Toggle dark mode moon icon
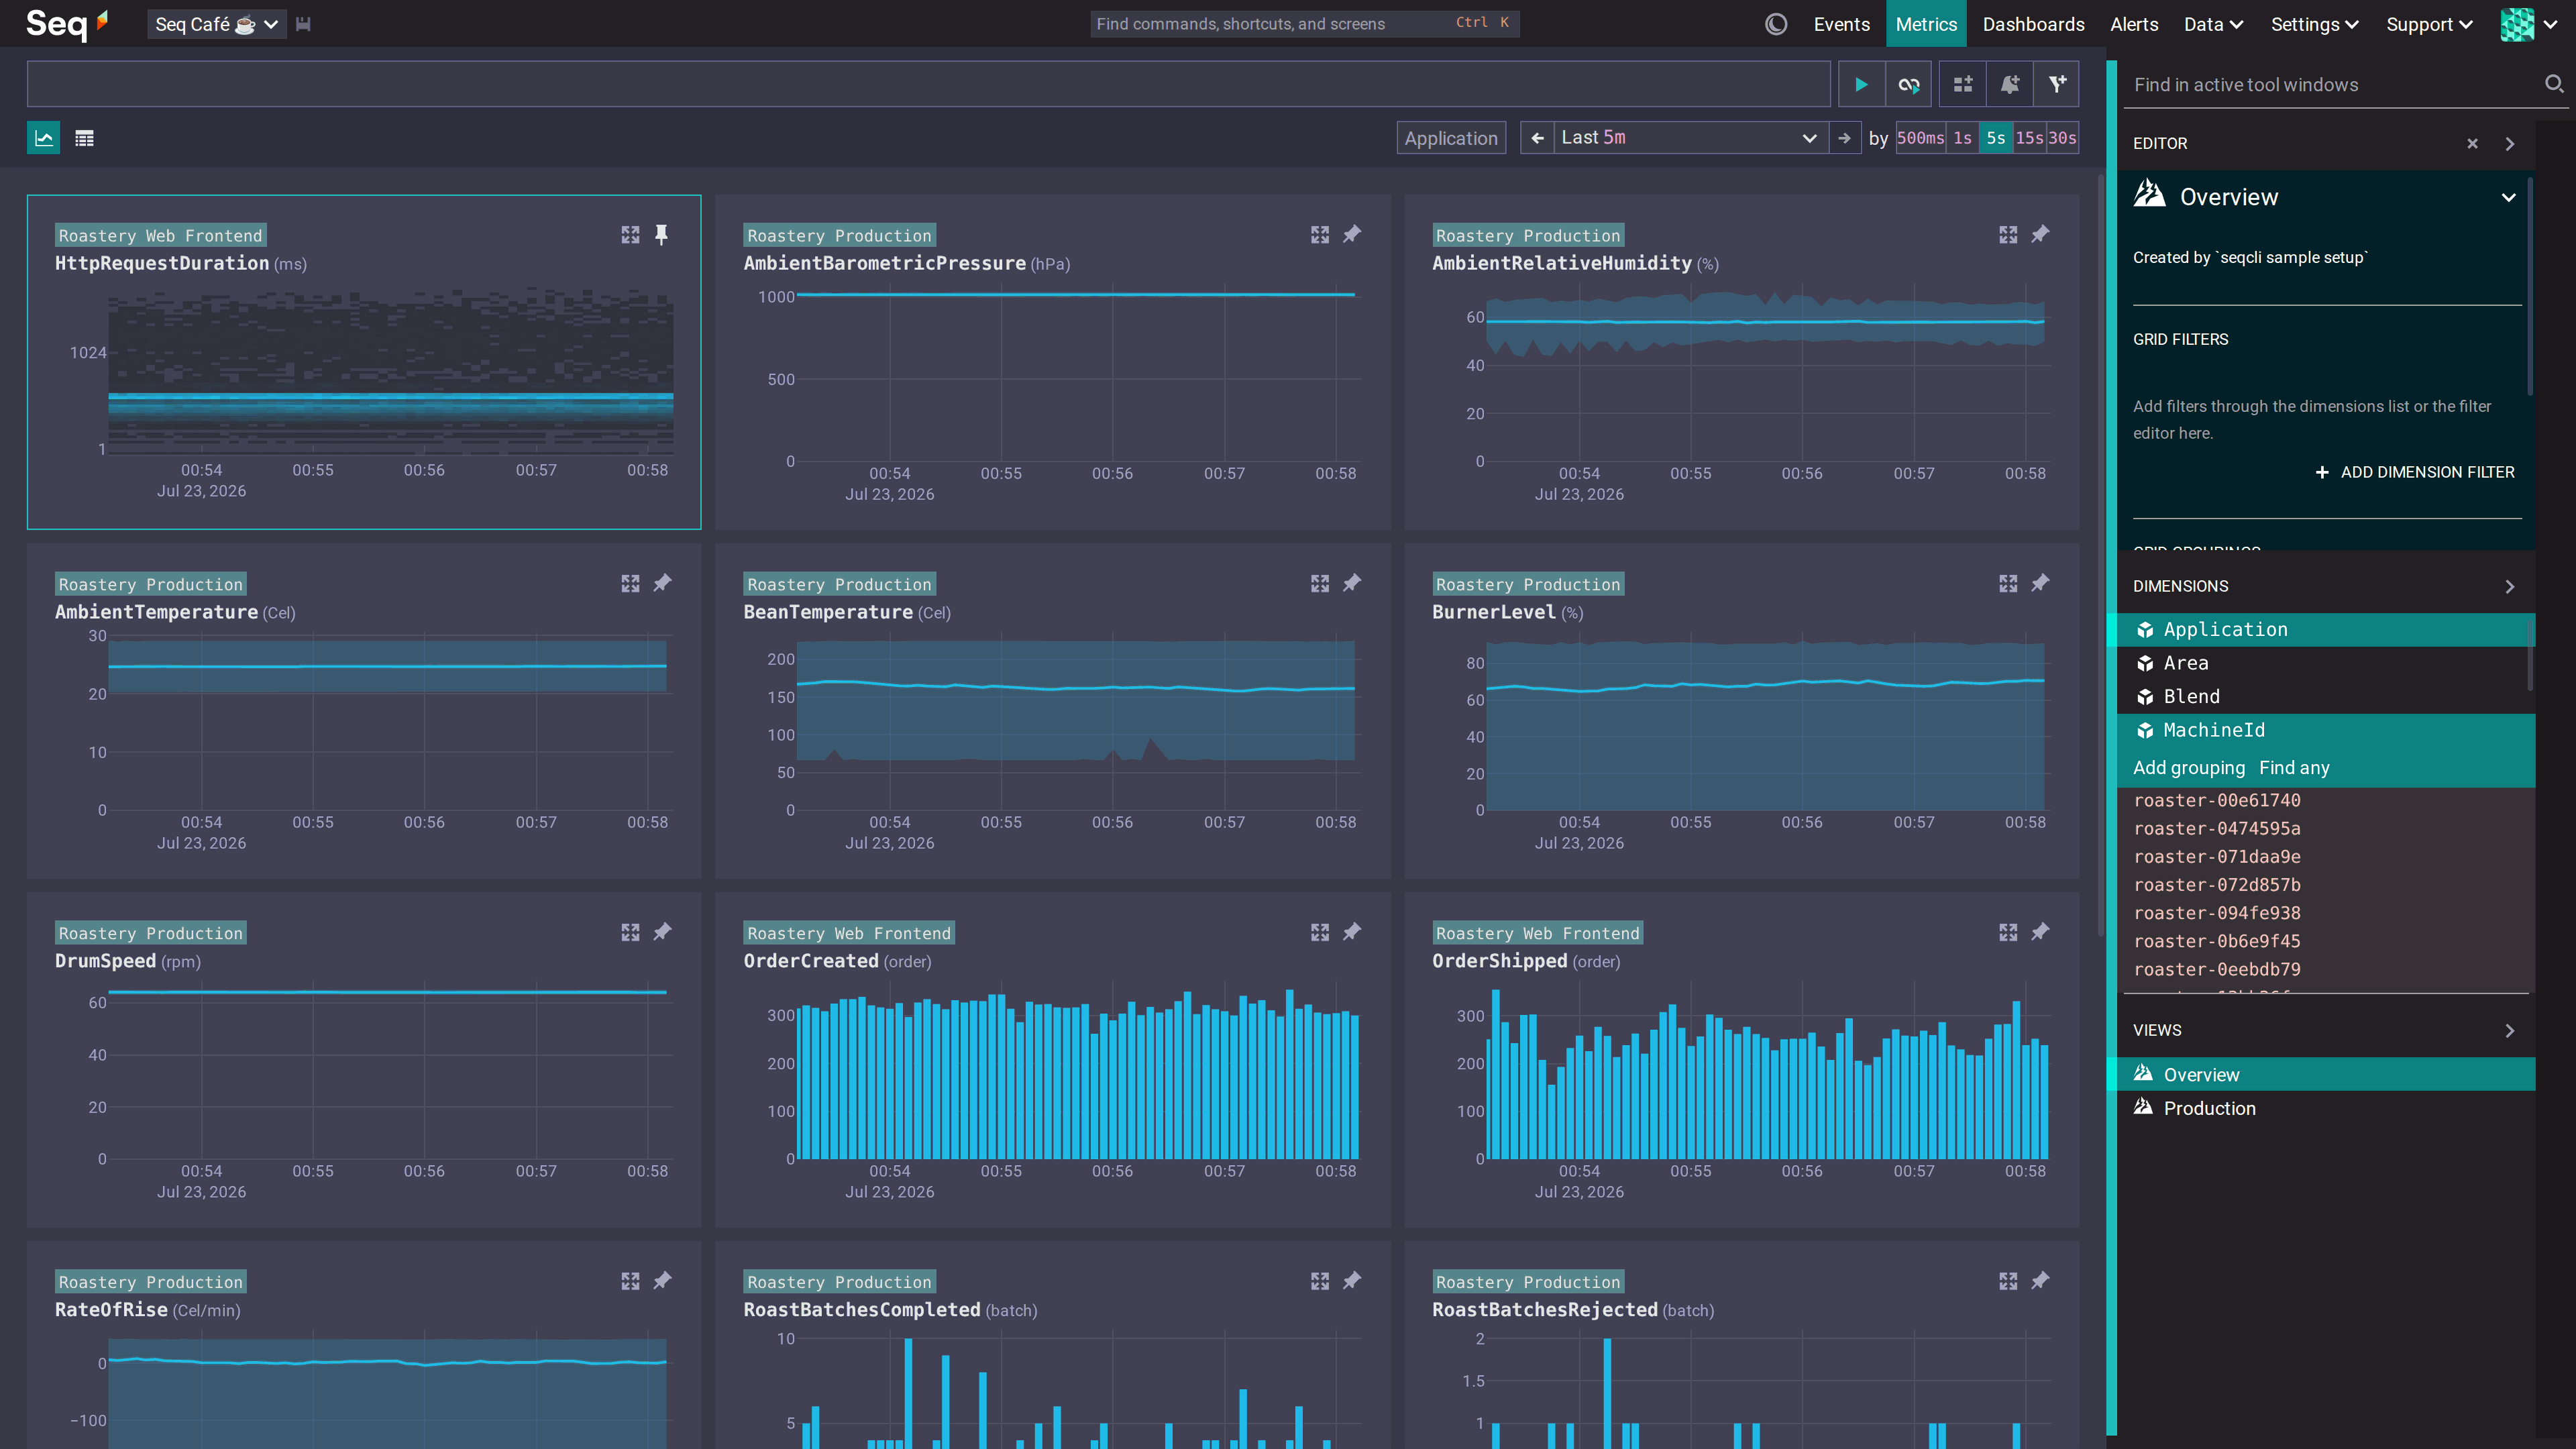Viewport: 2576px width, 1449px height. pyautogui.click(x=1776, y=24)
